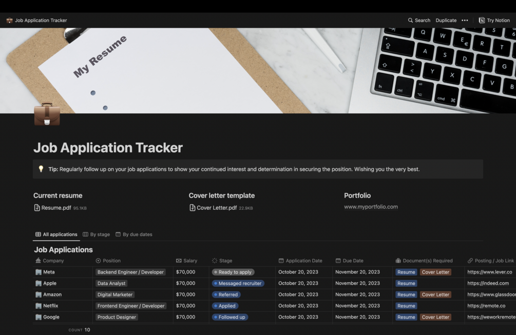516x335 pixels.
Task: Click the Google company page icon
Action: 39,317
